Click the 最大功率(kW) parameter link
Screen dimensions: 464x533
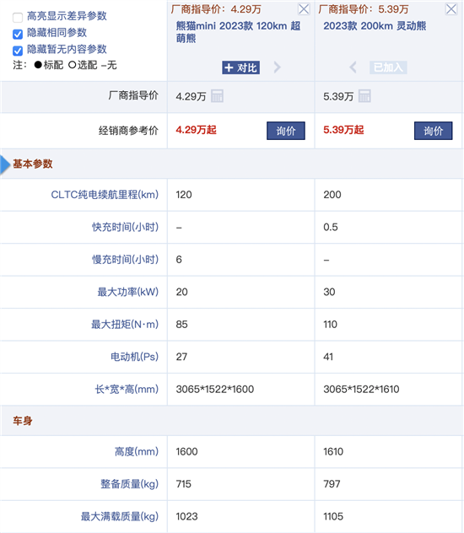[x=128, y=292]
